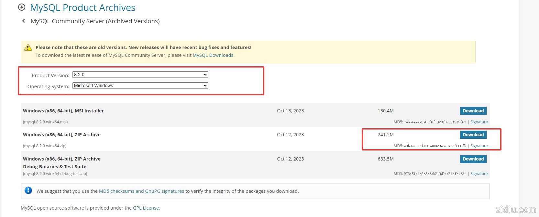The width and height of the screenshot is (539, 217).
Task: Follow the MySQL Downloads link
Action: pyautogui.click(x=213, y=55)
